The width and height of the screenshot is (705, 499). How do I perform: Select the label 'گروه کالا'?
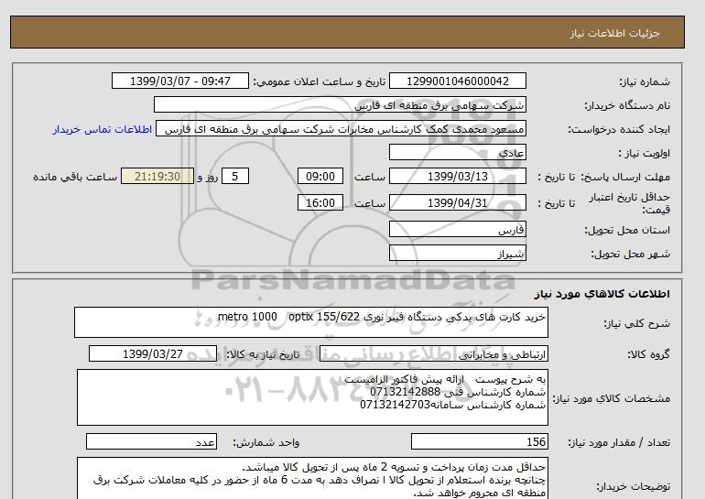pos(649,354)
